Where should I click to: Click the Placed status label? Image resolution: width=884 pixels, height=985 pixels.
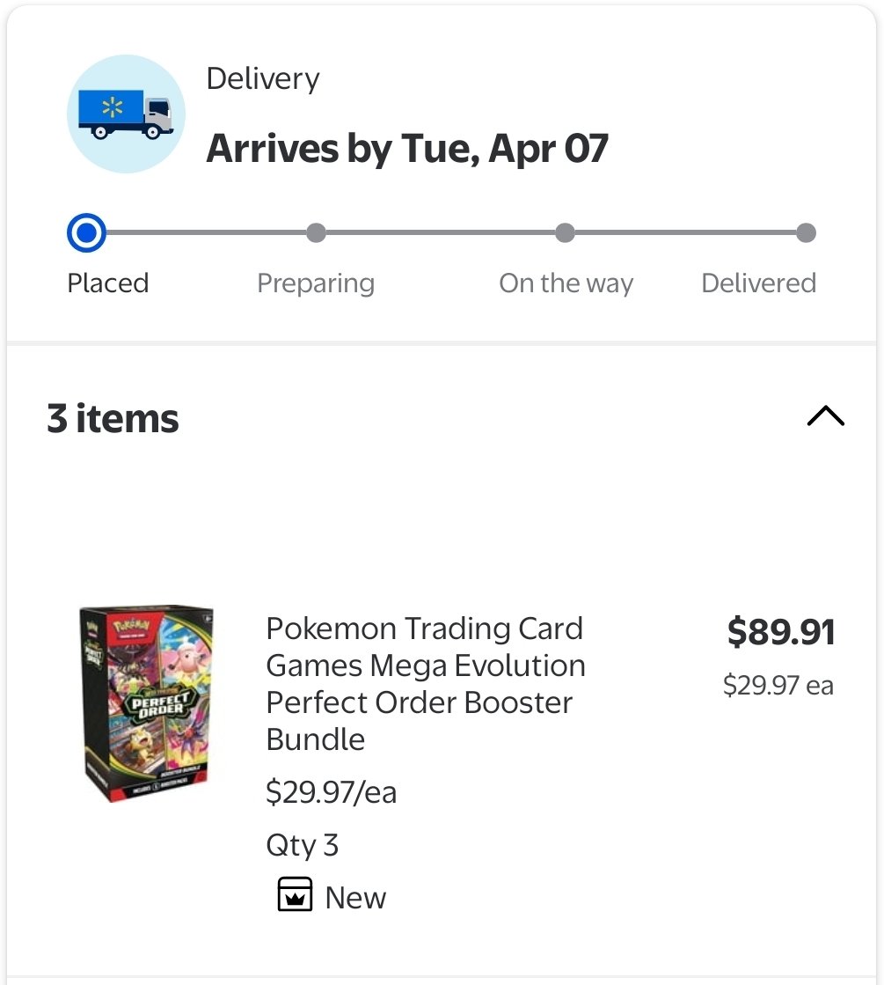108,283
